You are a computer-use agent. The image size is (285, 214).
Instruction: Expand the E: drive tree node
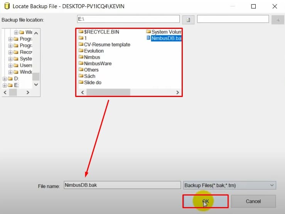5,85
